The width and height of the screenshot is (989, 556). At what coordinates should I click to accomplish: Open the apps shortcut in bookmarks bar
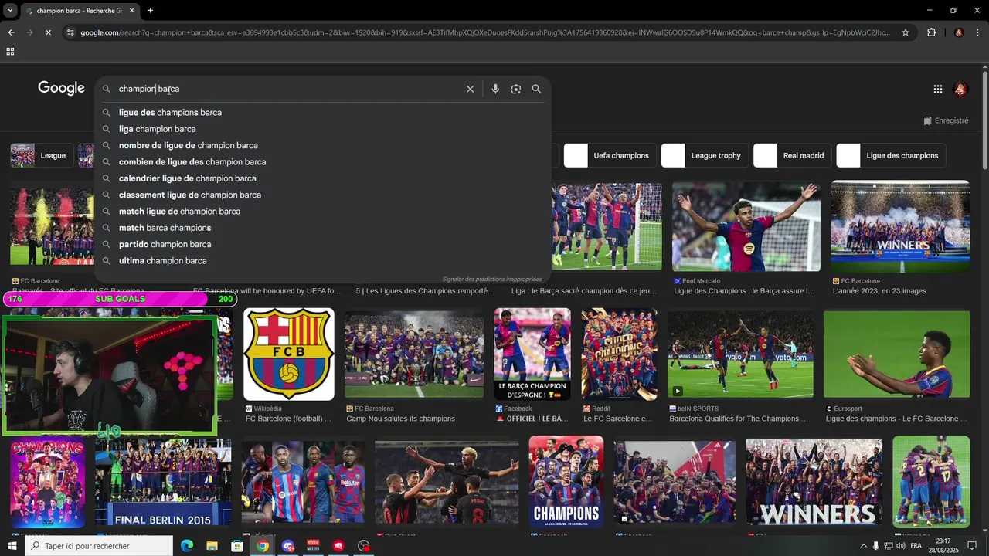[10, 52]
